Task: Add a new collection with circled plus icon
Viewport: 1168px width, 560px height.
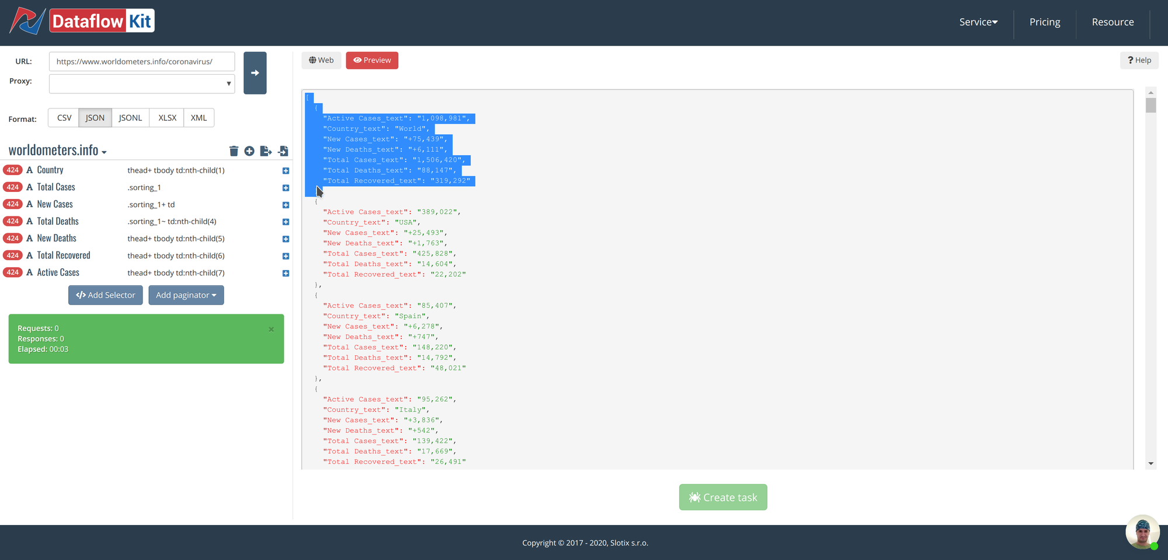Action: point(249,151)
